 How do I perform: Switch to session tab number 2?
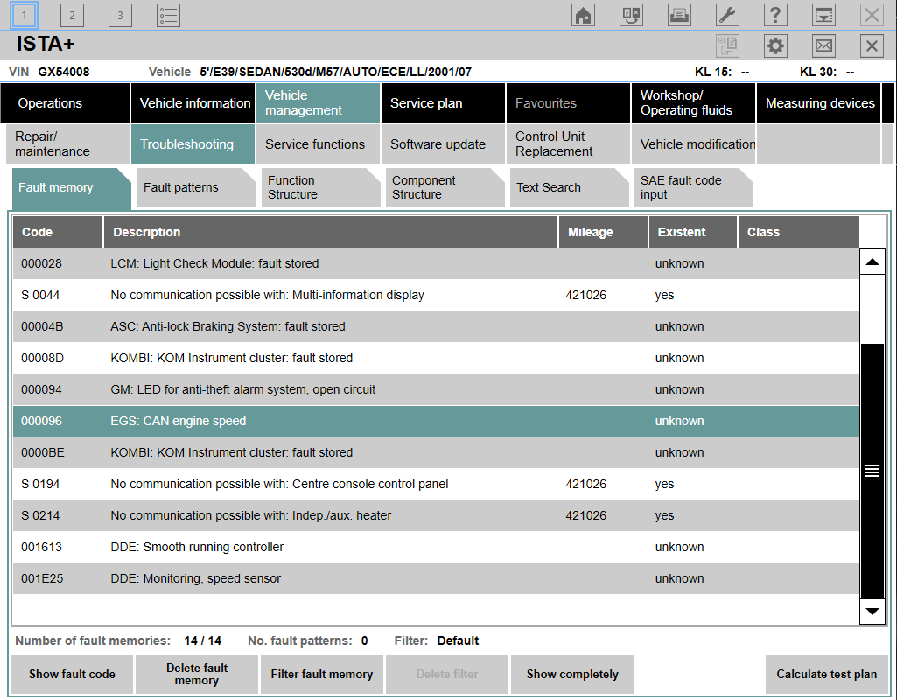72,15
